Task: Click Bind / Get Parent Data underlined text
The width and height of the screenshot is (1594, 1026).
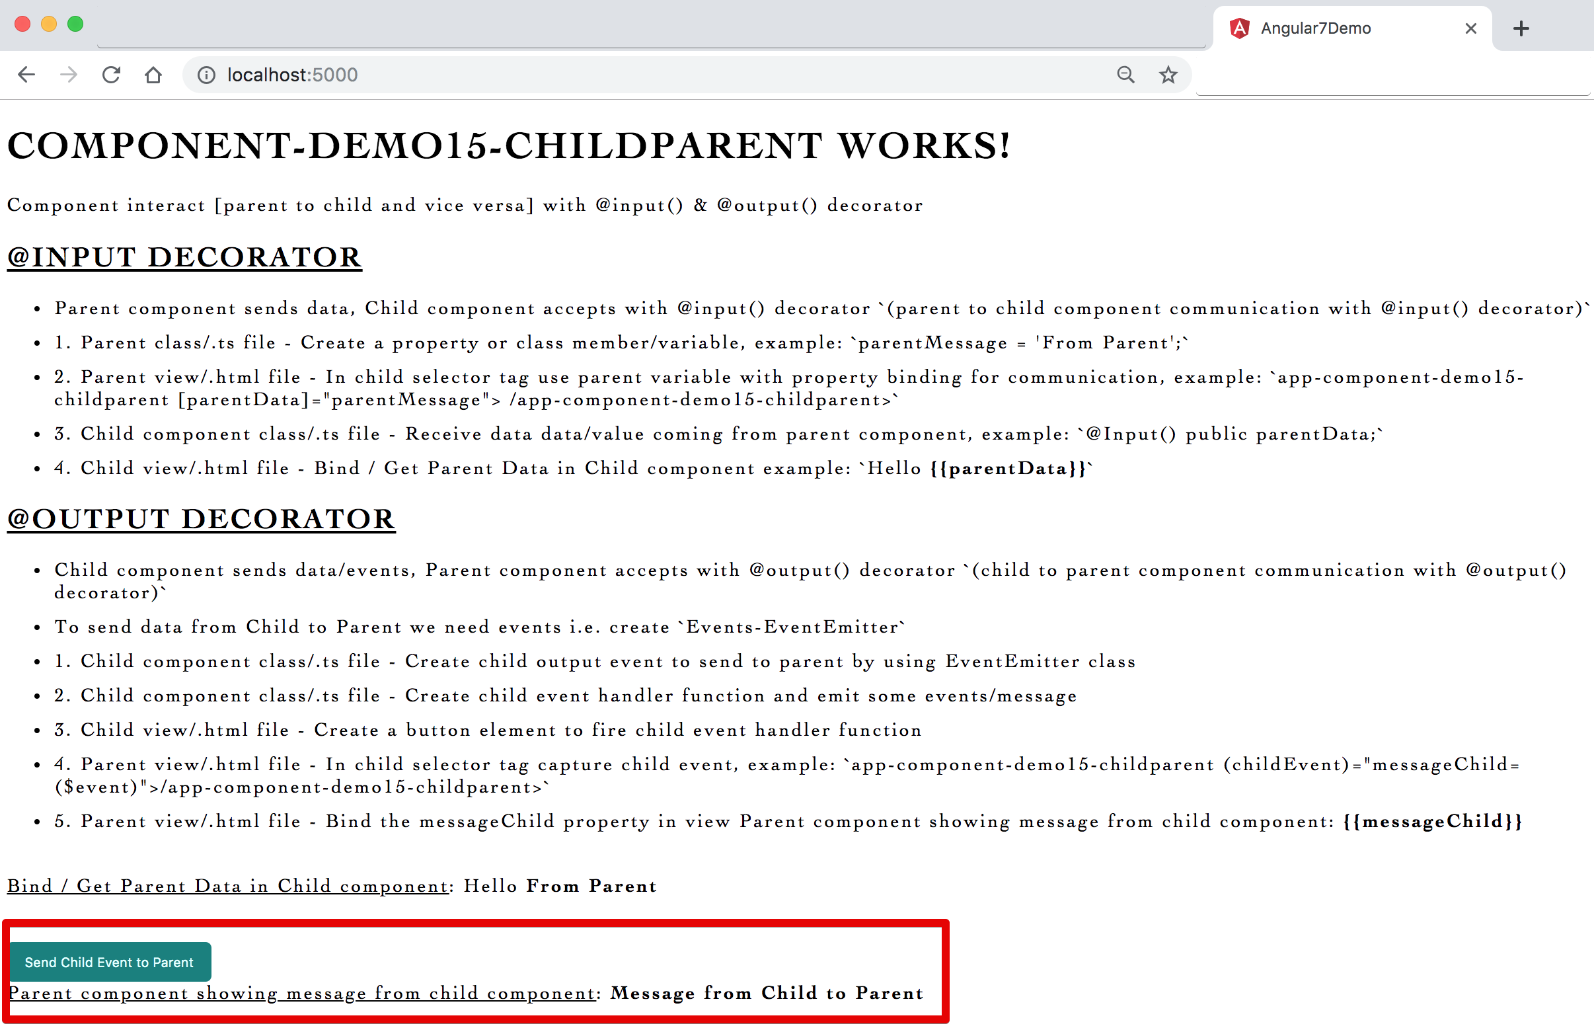Action: click(x=227, y=886)
